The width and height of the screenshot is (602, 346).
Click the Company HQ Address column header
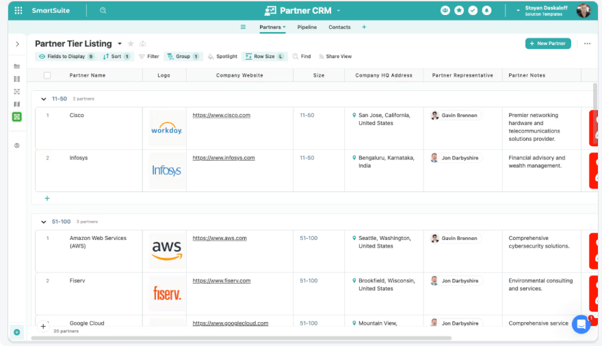coord(384,75)
